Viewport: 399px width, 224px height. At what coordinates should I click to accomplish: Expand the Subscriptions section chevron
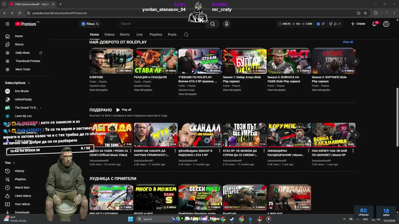point(29,83)
